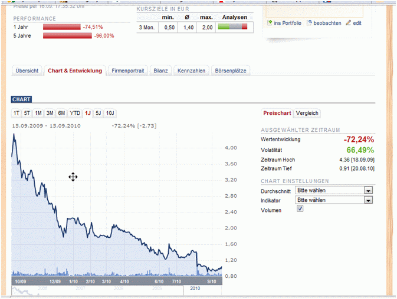Open the Durchschnitt dropdown
The width and height of the screenshot is (397, 299).
tap(368, 191)
